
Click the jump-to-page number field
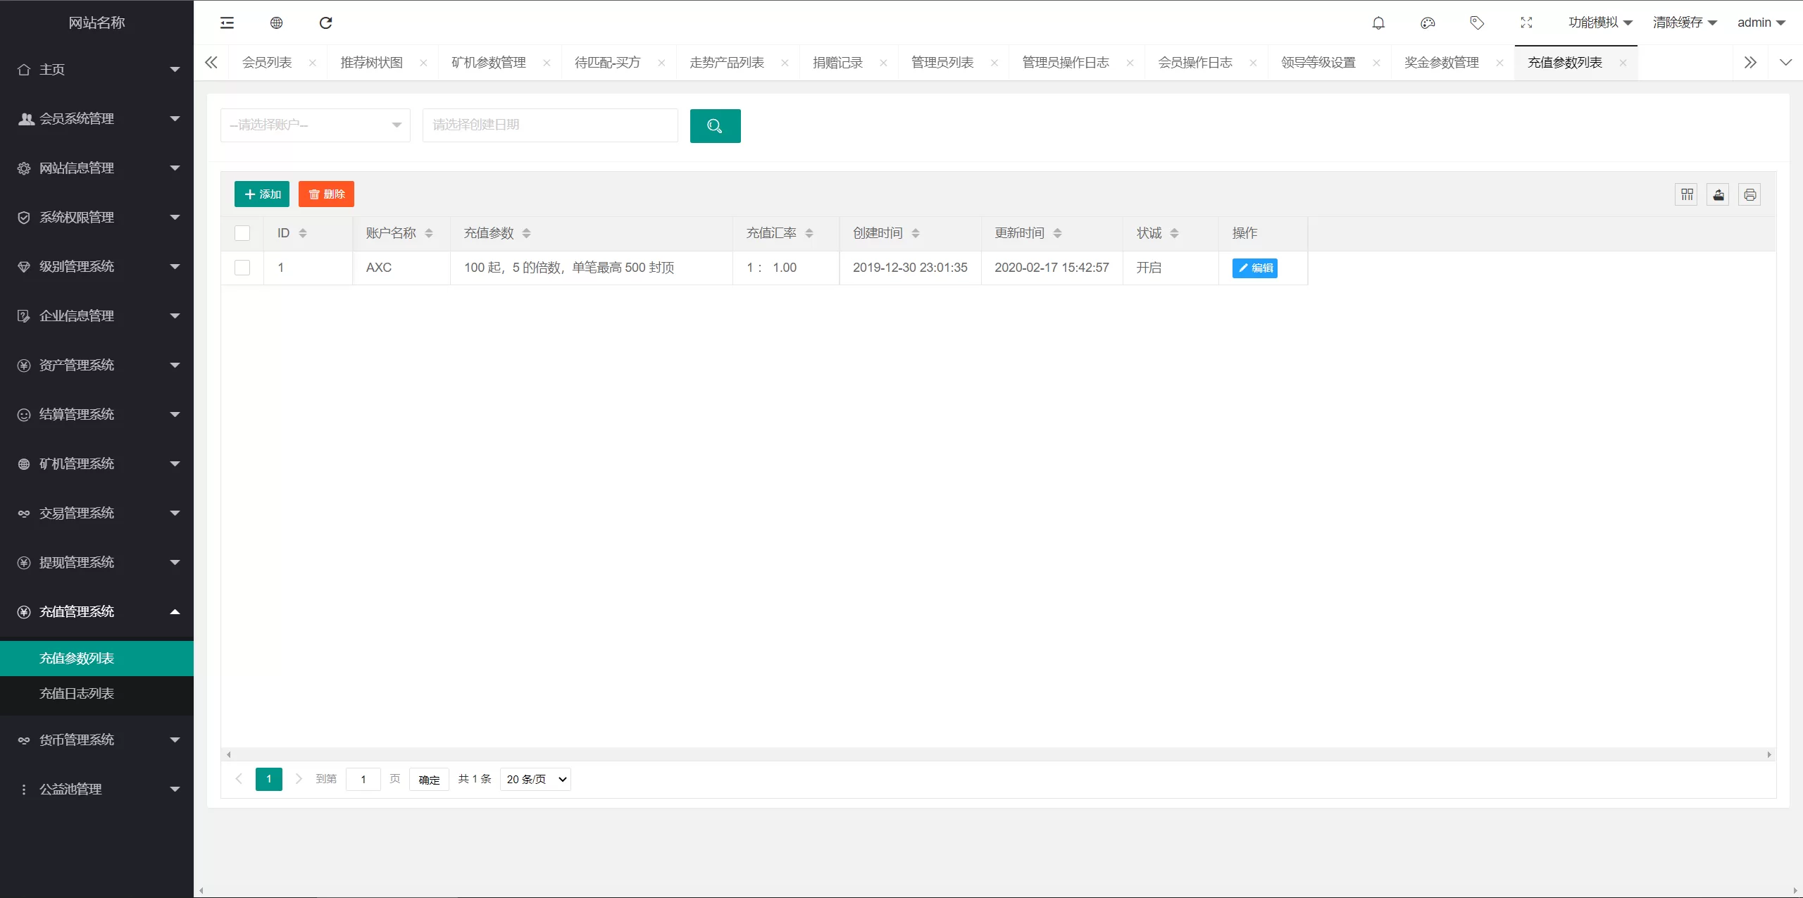pyautogui.click(x=363, y=779)
